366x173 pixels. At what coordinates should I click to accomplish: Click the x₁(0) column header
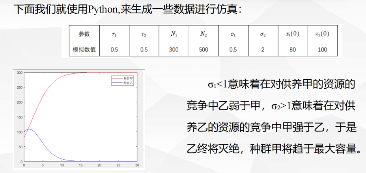tap(293, 34)
